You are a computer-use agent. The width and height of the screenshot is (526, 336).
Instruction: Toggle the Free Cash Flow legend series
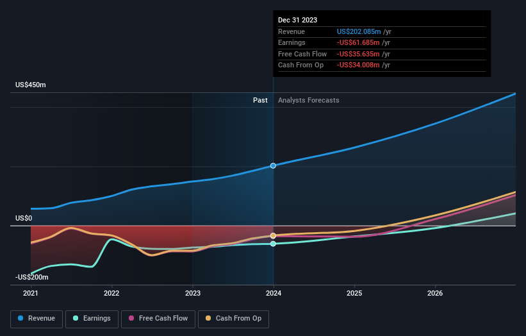click(x=158, y=319)
